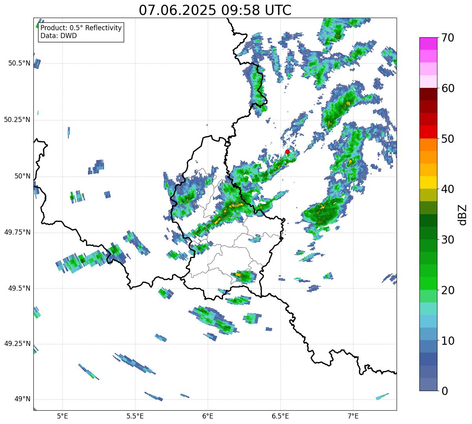Viewport: 472px width, 424px height.
Task: Click the 'dBZ' colorbar label
Action: (463, 214)
